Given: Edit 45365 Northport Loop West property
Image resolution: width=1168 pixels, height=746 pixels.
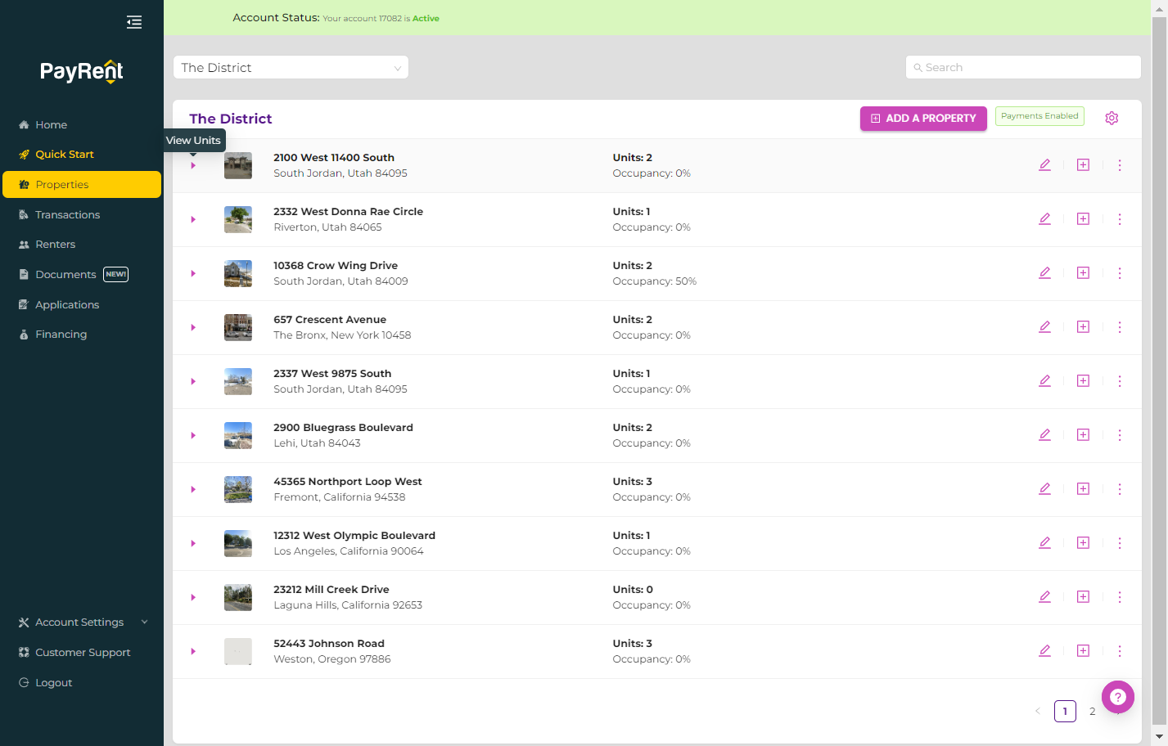Looking at the screenshot, I should tap(1044, 489).
